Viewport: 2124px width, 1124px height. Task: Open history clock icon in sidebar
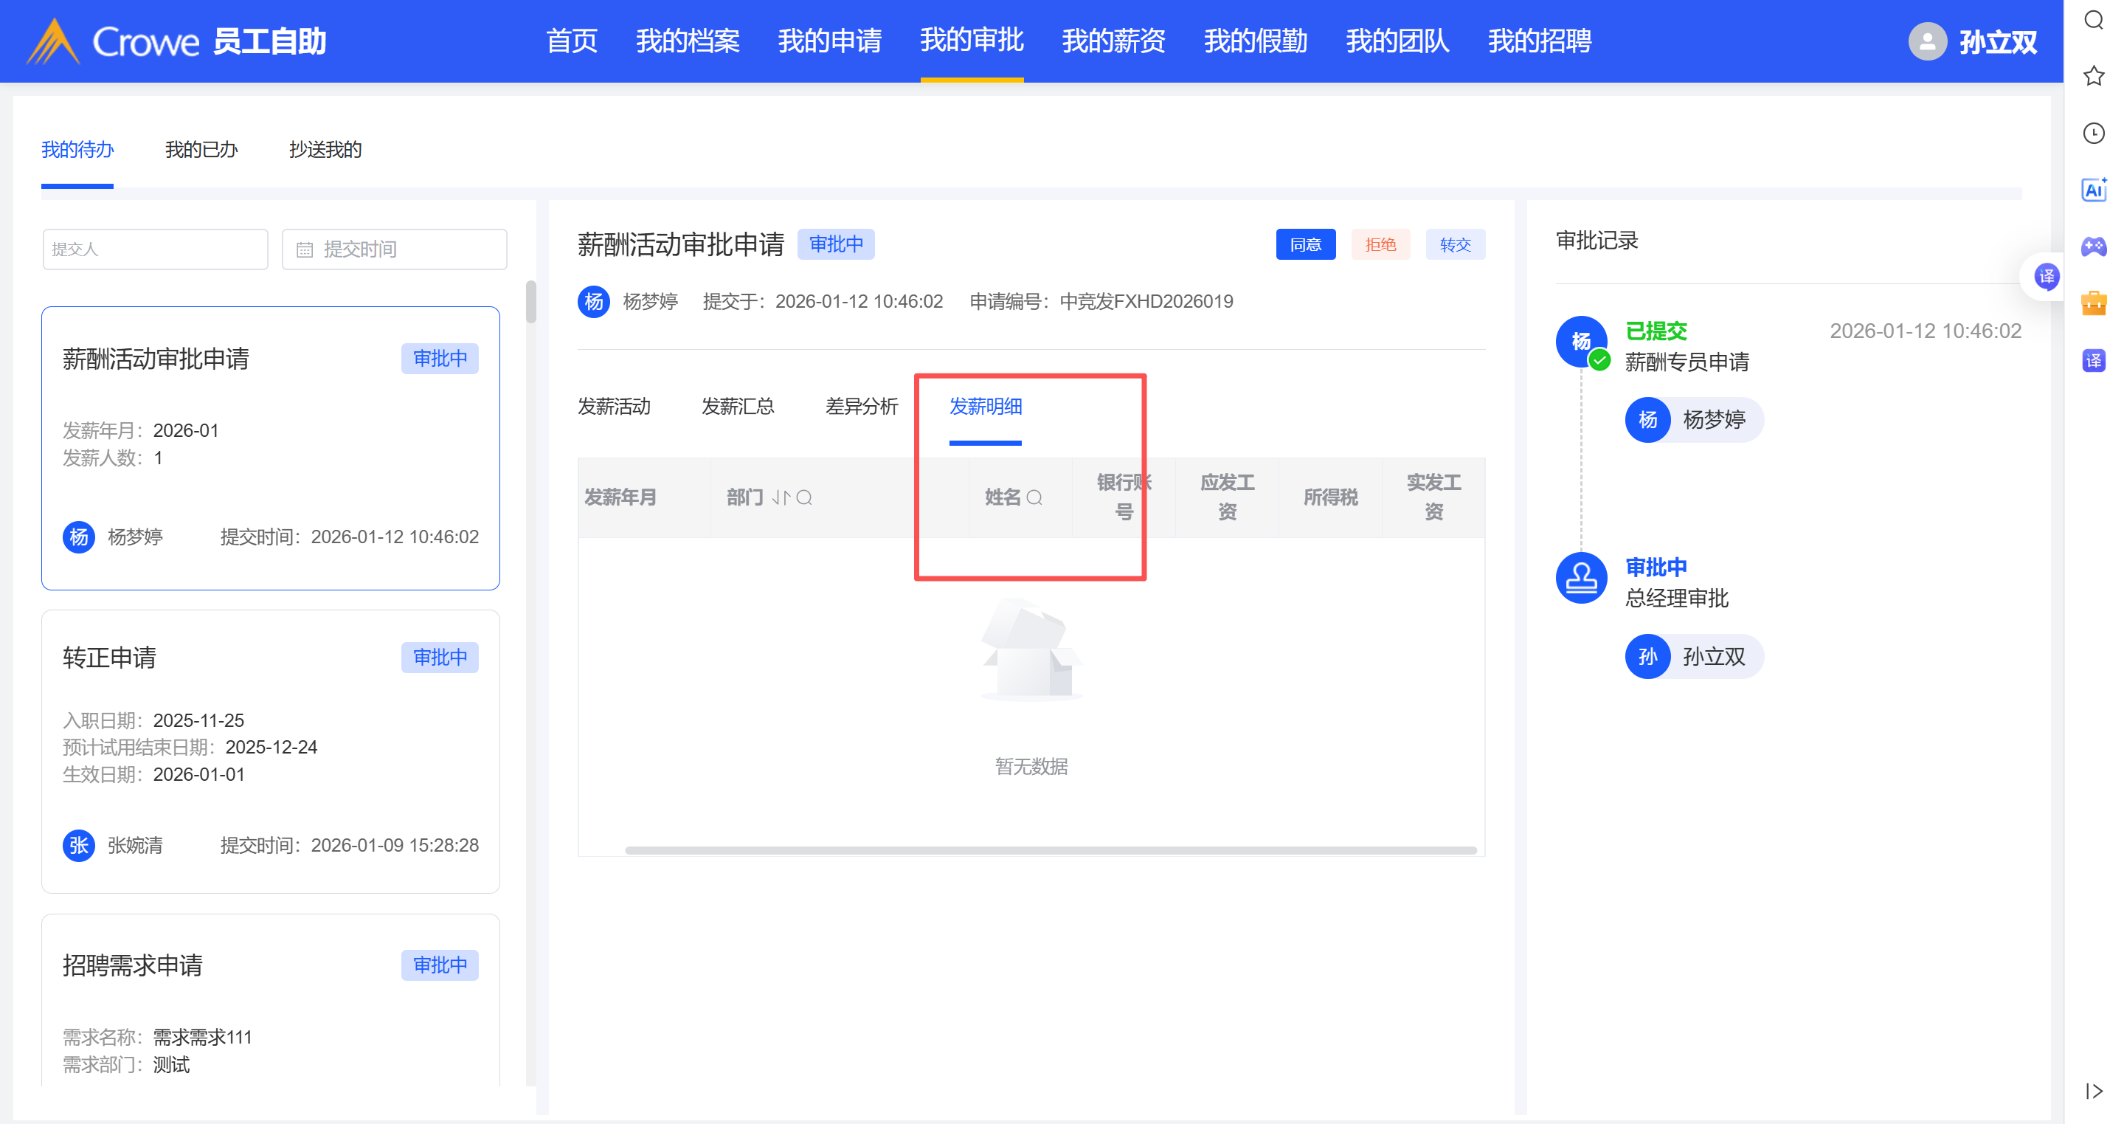tap(2094, 134)
